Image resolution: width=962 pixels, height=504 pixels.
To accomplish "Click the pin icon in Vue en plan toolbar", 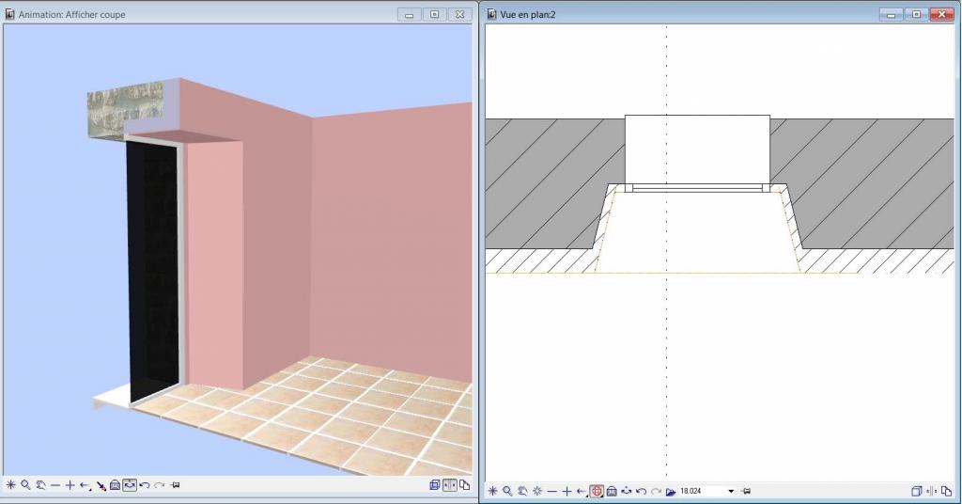I will (746, 491).
